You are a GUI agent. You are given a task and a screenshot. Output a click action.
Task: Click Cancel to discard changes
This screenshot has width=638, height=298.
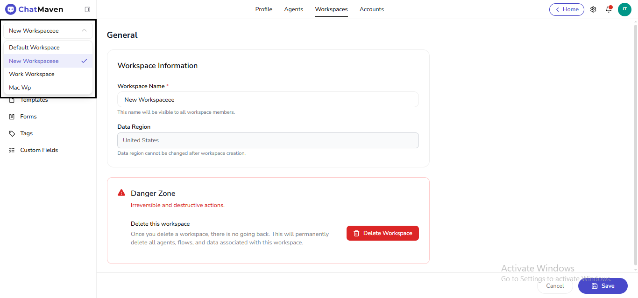[554, 285]
